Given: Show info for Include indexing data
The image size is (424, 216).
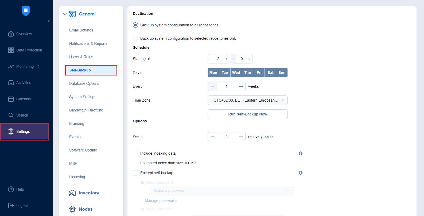Looking at the screenshot, I should coord(301,153).
